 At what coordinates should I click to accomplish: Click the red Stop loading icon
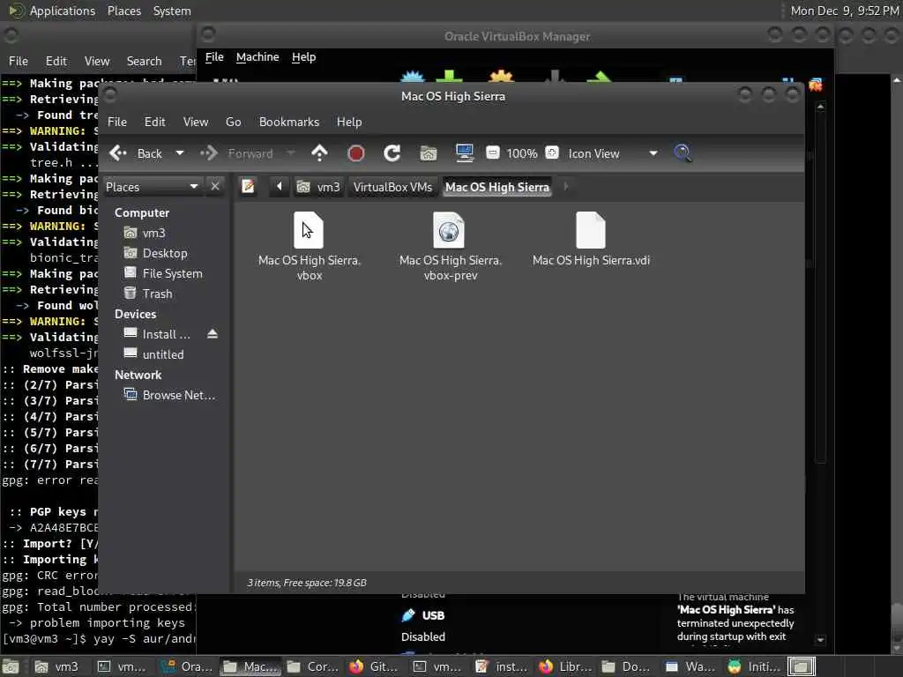click(356, 153)
